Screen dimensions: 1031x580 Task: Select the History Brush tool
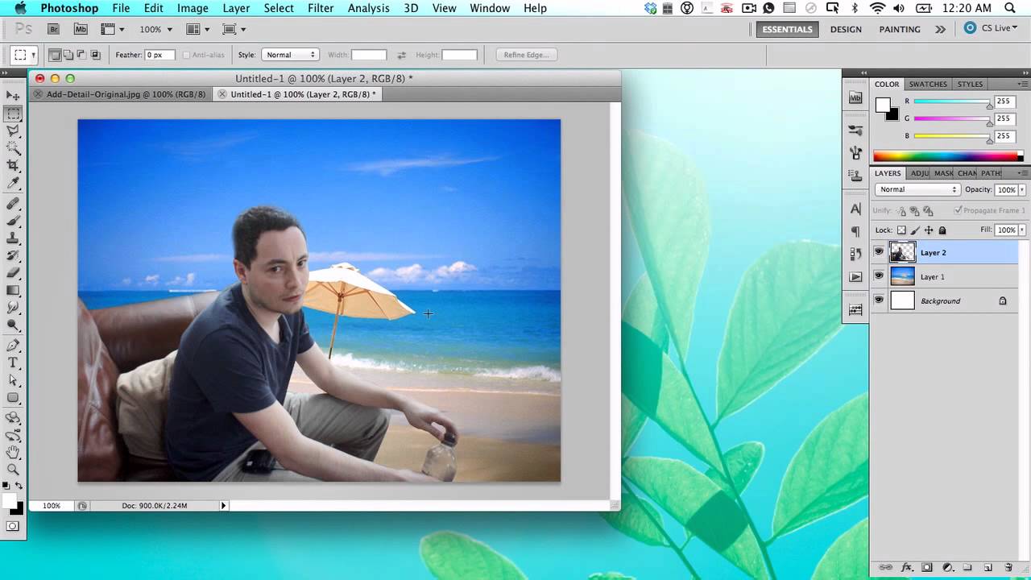[13, 255]
